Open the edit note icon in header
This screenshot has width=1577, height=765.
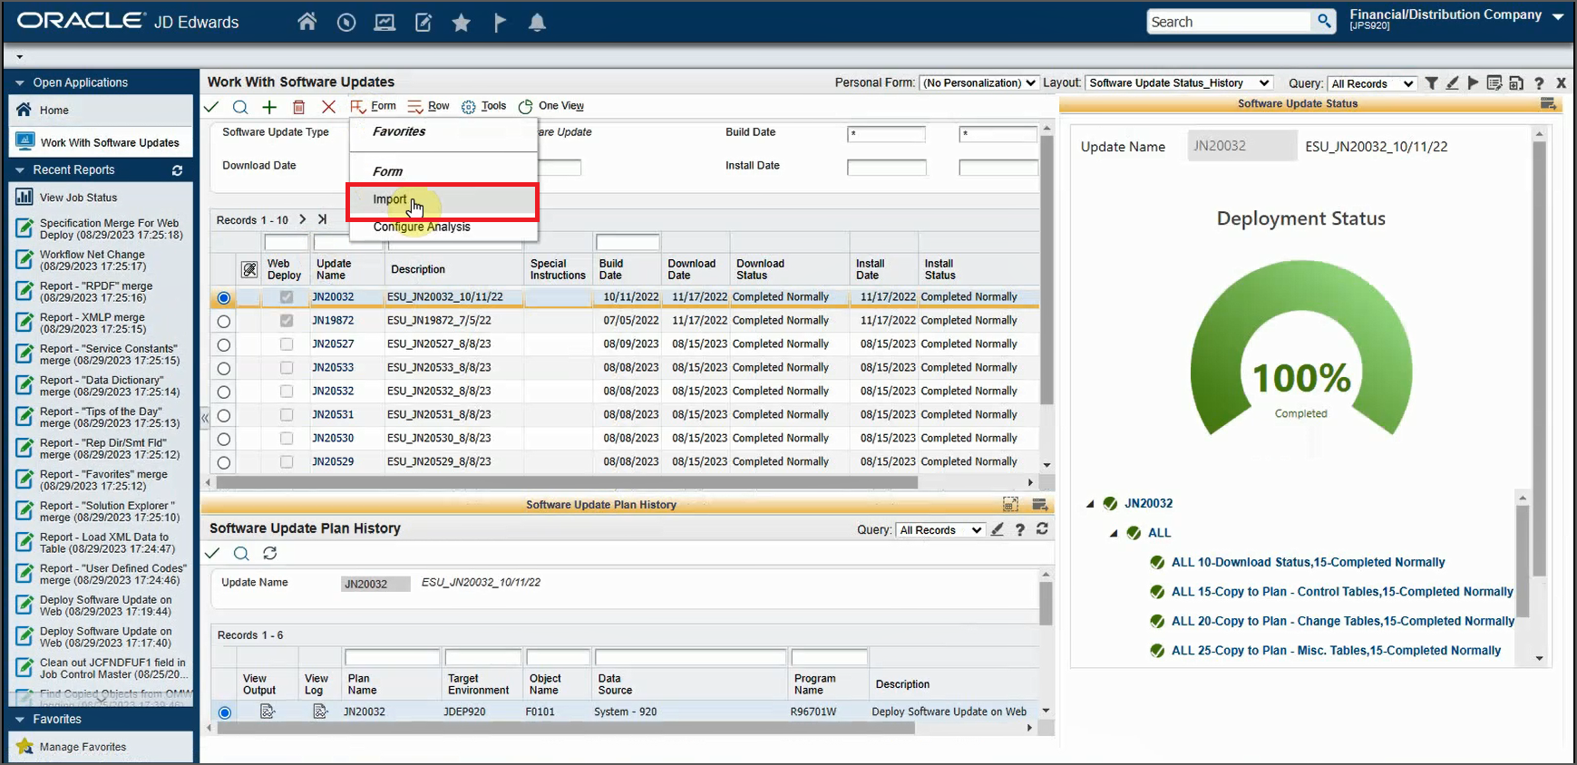coord(423,23)
